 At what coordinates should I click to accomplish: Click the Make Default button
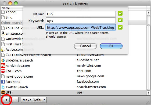click(x=34, y=100)
